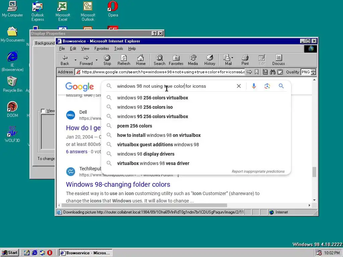
Task: Expand the Back button history dropdown arrow
Action: pyautogui.click(x=75, y=60)
